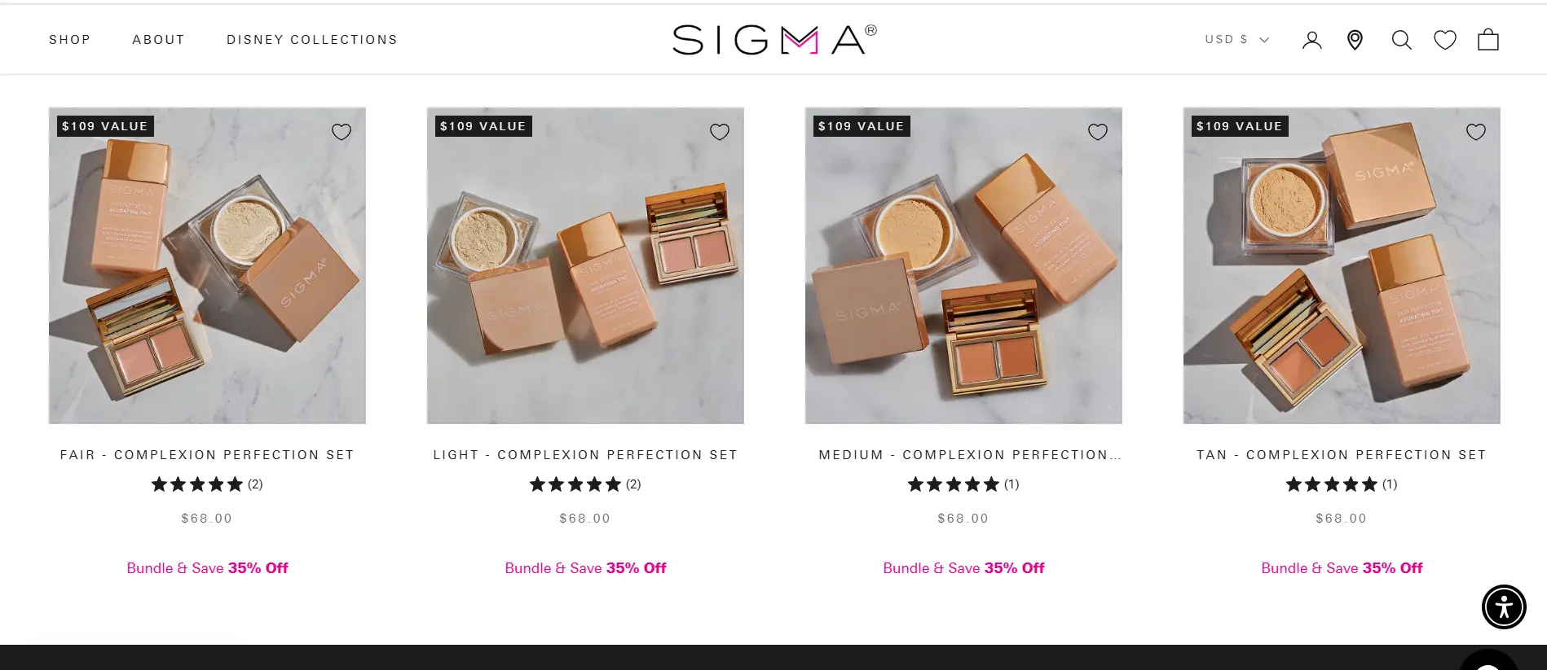Screen dimensions: 1547x670
Task: Open accessibility options widget
Action: point(1504,607)
